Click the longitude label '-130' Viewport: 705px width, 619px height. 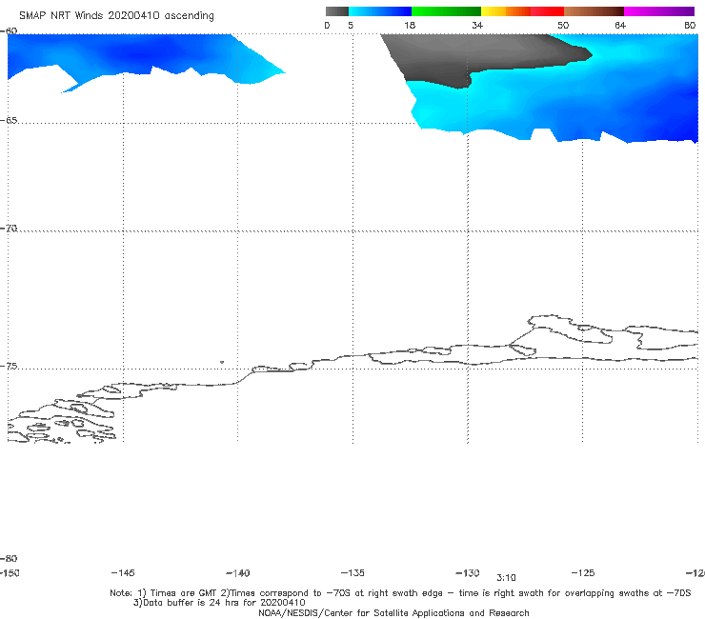[x=468, y=572]
